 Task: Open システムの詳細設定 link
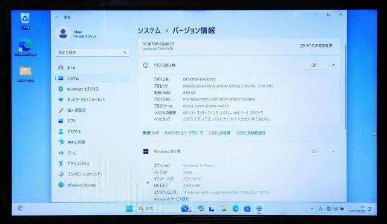pyautogui.click(x=251, y=133)
